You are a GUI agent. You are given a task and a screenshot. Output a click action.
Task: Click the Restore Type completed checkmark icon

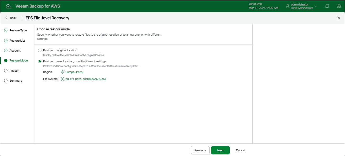click(6, 30)
